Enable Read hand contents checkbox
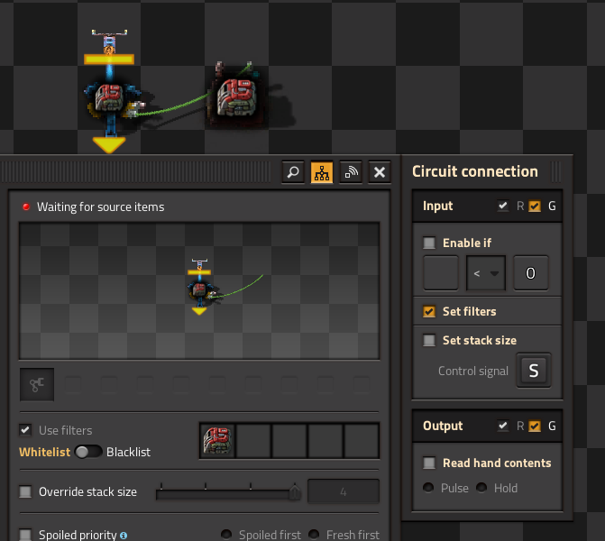Image resolution: width=605 pixels, height=541 pixels. (x=429, y=463)
